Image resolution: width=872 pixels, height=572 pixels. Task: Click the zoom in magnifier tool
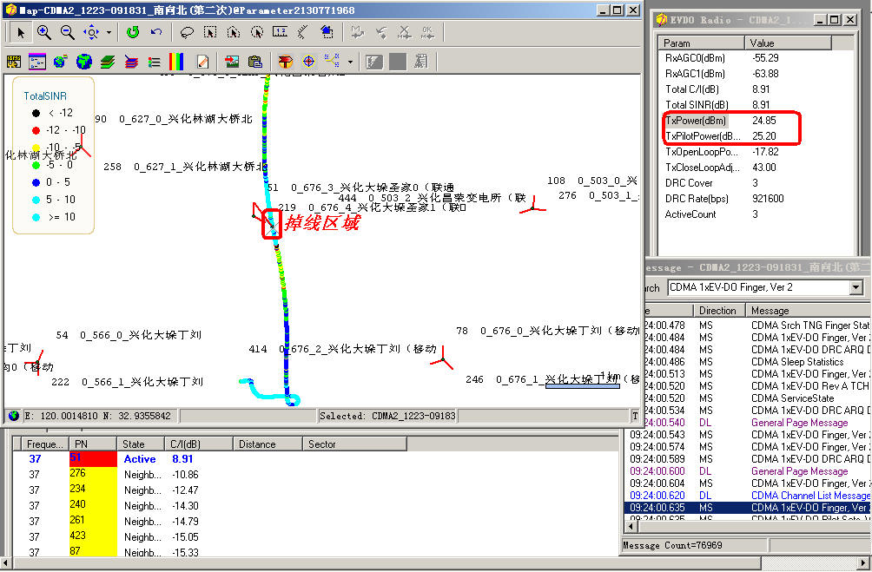tap(44, 32)
